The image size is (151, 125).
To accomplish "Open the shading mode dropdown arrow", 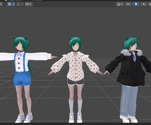I will pos(122,4).
